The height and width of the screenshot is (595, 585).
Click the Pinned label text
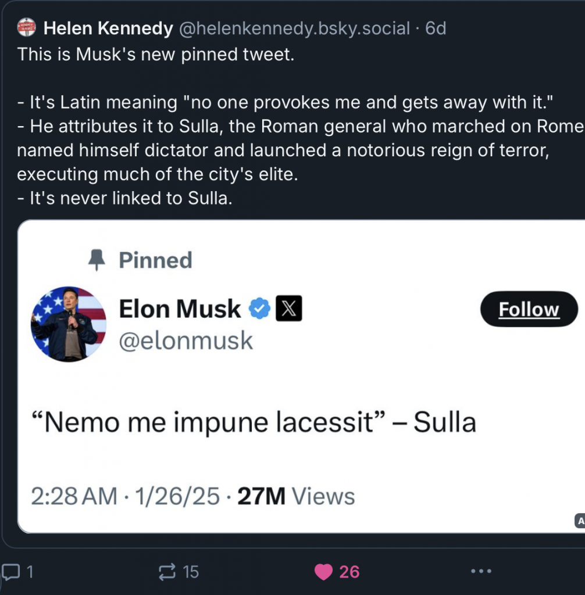point(155,260)
